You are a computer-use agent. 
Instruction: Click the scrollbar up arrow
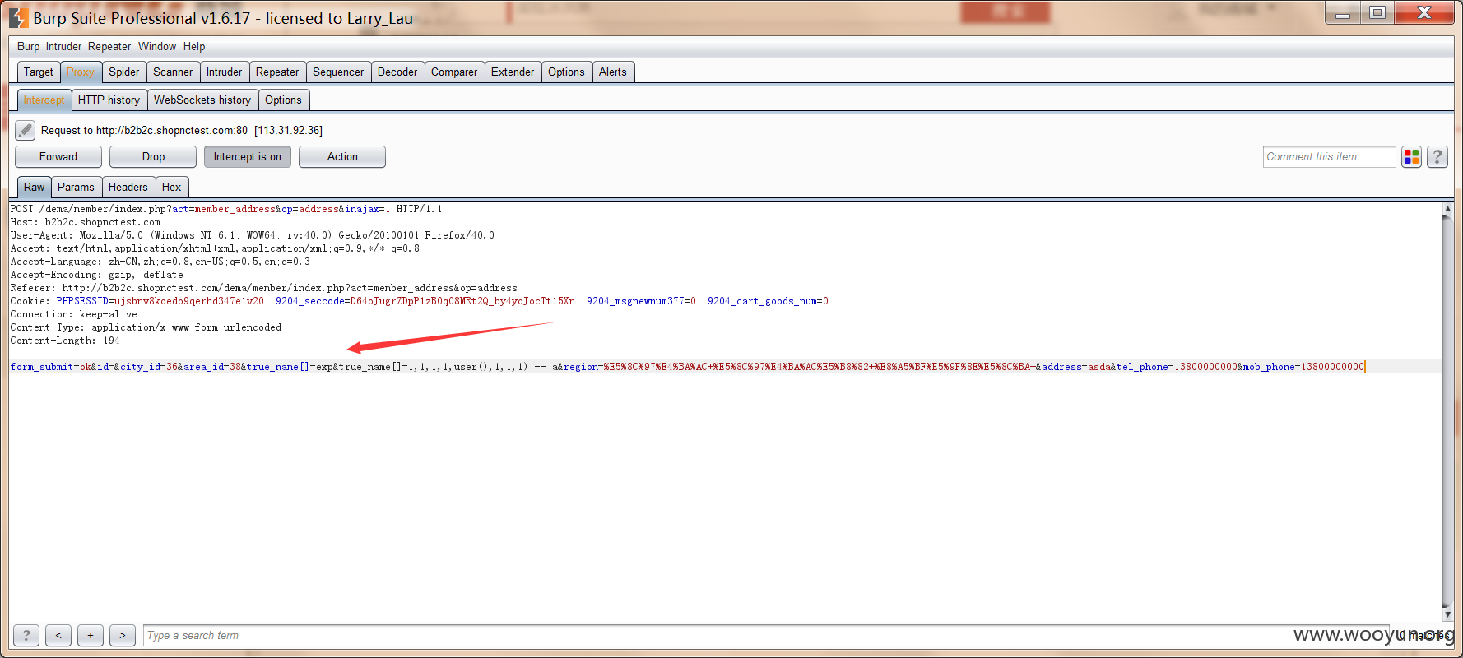click(x=1447, y=209)
